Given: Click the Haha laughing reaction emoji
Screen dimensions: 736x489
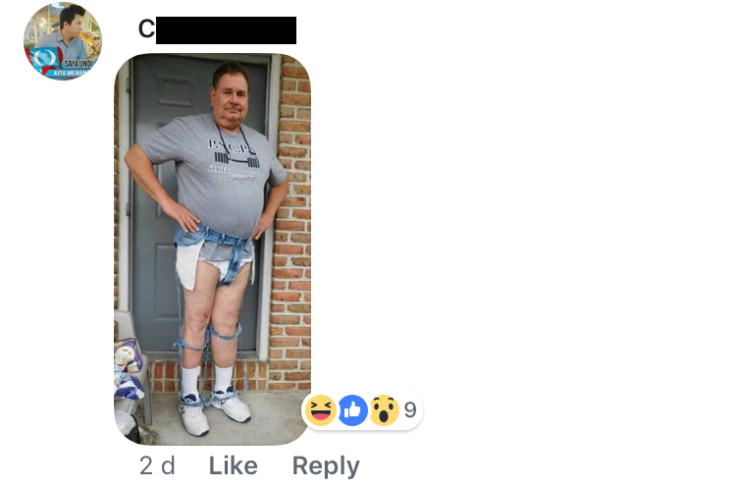Looking at the screenshot, I should tap(321, 410).
